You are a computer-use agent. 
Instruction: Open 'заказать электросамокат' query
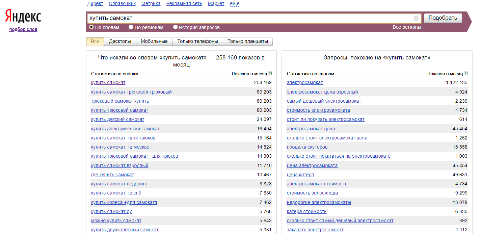pyautogui.click(x=315, y=230)
